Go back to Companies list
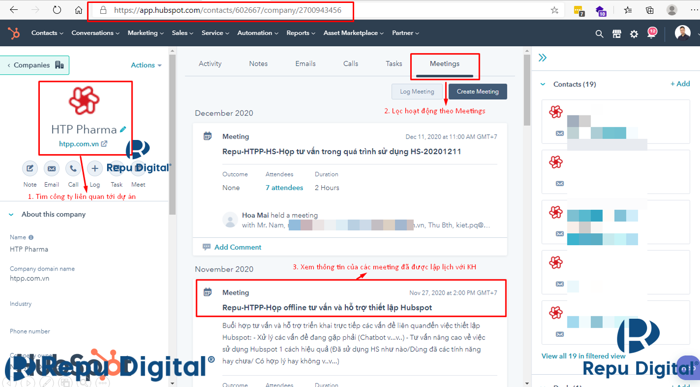The width and height of the screenshot is (700, 387). (35, 65)
